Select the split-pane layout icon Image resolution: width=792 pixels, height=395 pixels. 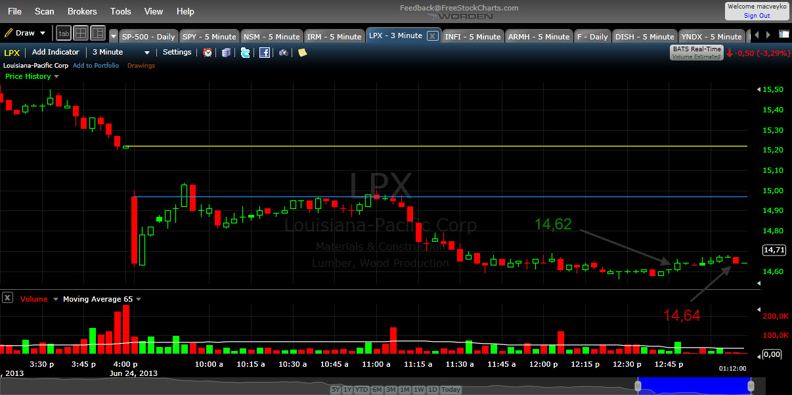point(98,33)
